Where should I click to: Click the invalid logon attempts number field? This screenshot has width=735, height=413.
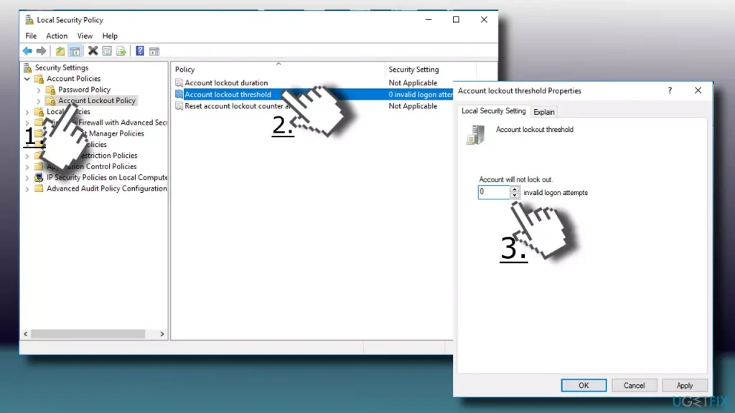coord(494,192)
